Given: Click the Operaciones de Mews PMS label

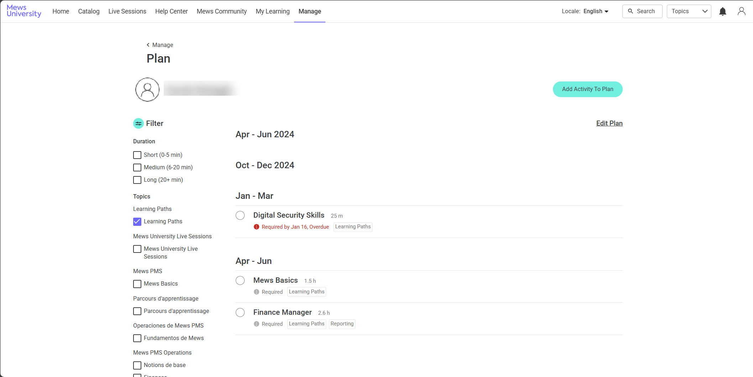Looking at the screenshot, I should coord(168,326).
